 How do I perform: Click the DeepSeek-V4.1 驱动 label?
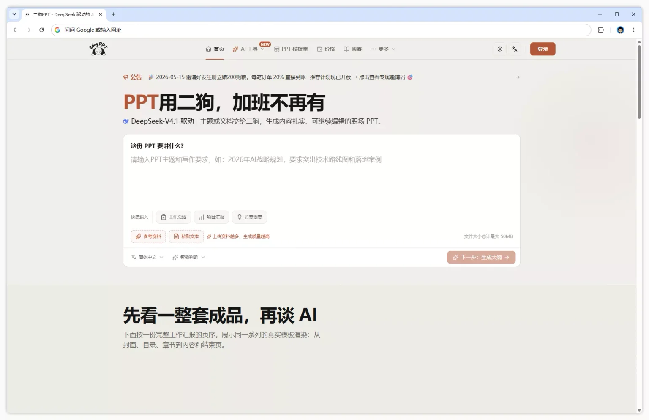[x=158, y=121]
